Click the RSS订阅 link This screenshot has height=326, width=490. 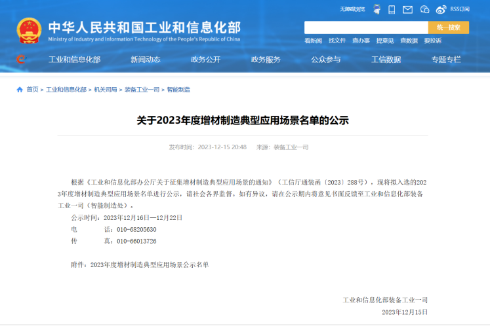coord(460,9)
